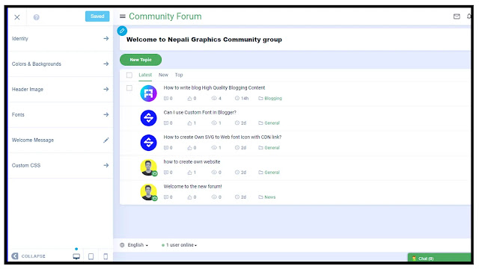Open the General category on the Custom Font topic
479x269 pixels.
[x=272, y=123]
